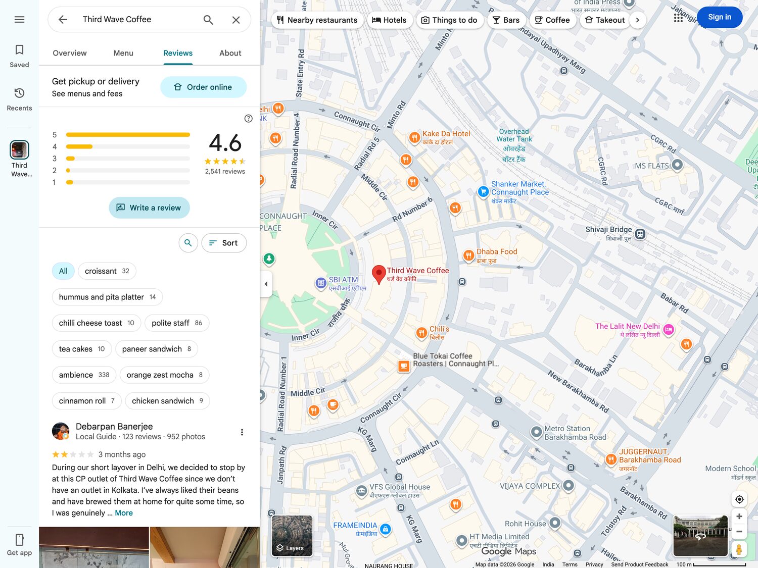Click the 4-star rating bar

click(x=128, y=146)
